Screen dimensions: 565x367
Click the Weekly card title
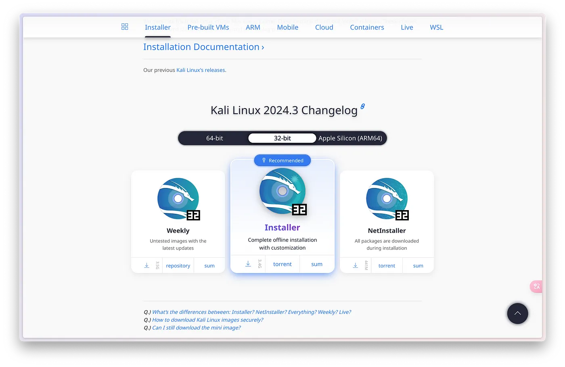pos(178,231)
